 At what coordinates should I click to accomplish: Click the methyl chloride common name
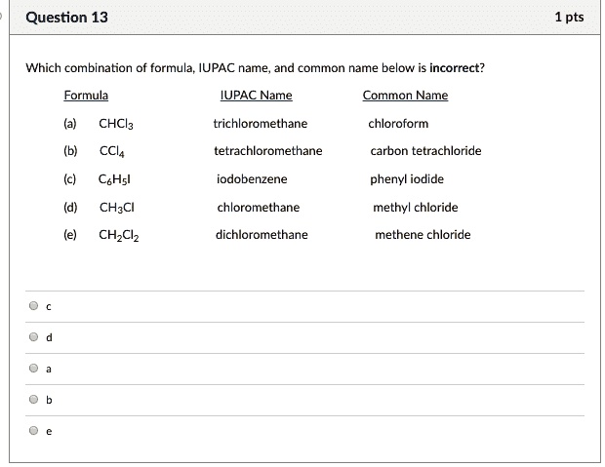pyautogui.click(x=415, y=208)
